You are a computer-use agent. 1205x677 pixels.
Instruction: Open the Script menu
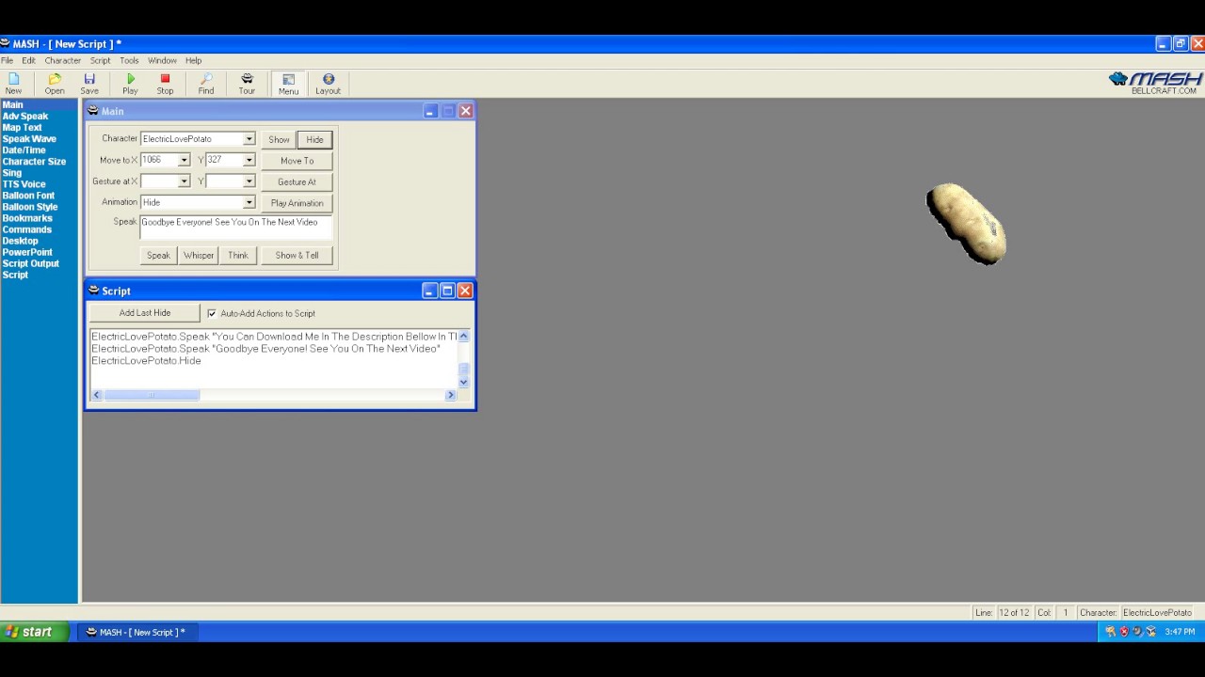click(x=101, y=60)
